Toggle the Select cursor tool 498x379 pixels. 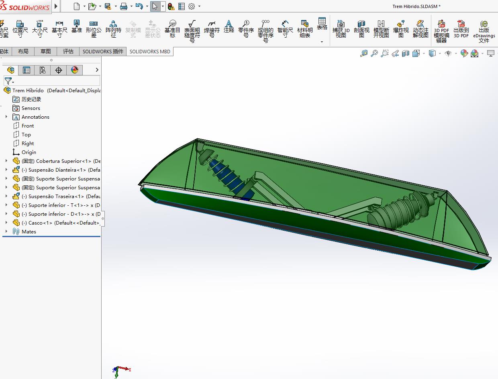155,6
